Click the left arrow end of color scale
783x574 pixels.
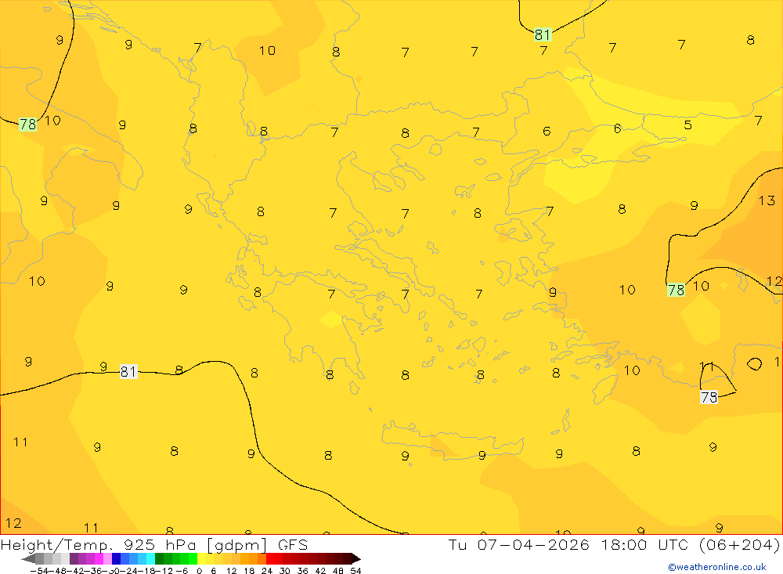point(28,559)
